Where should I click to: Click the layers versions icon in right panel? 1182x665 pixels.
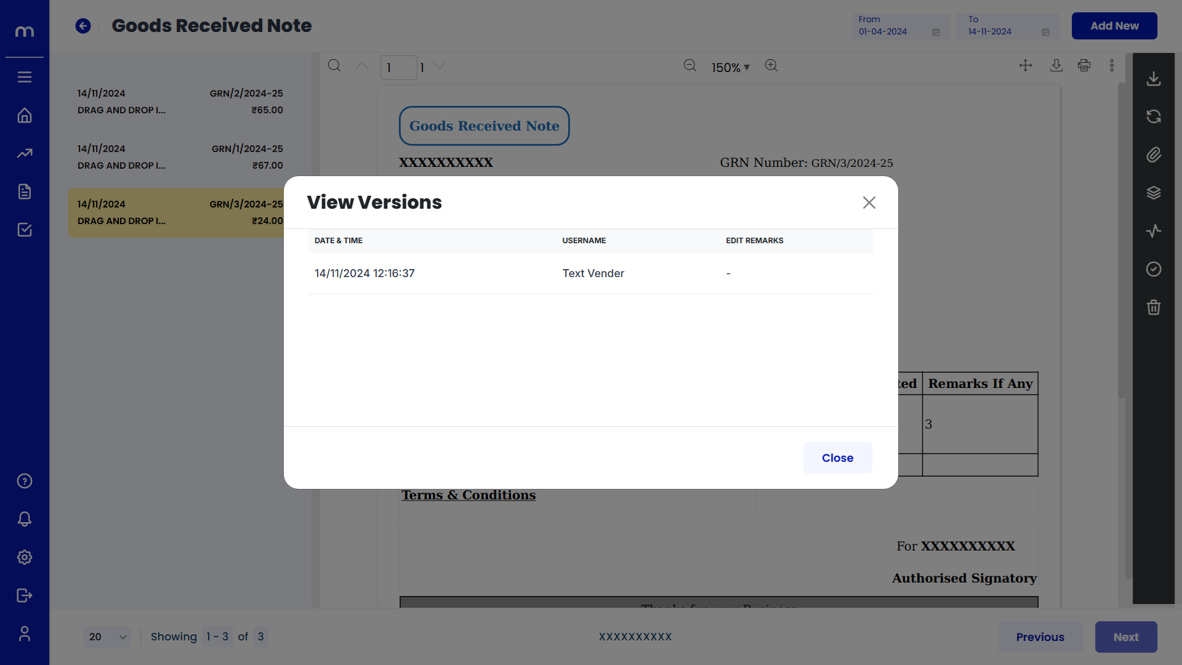[x=1154, y=193]
